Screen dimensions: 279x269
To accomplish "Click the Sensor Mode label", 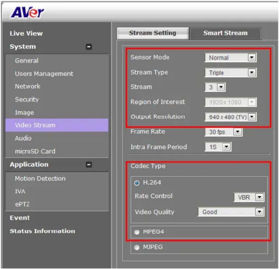I will pos(150,57).
